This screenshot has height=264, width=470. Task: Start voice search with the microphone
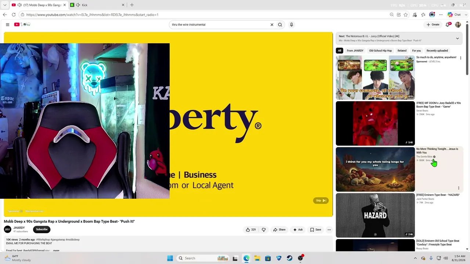(292, 25)
